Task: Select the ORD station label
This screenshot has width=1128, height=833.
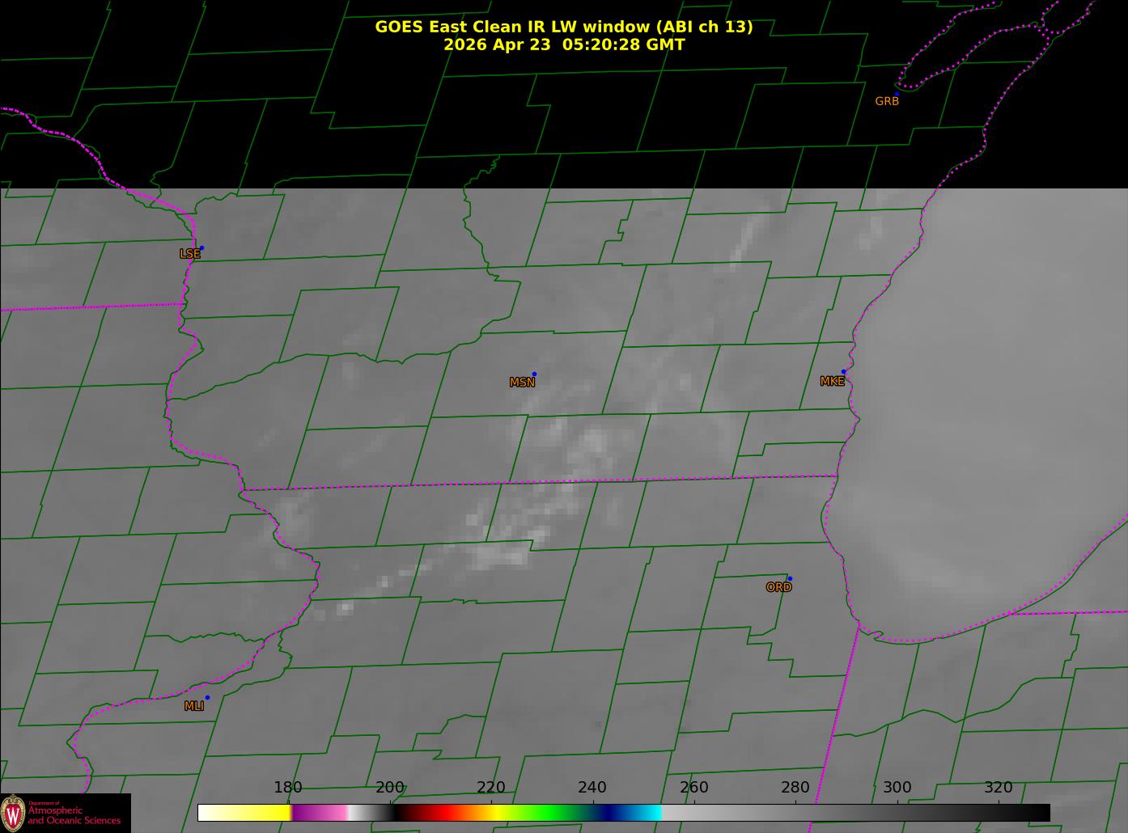Action: pos(778,587)
